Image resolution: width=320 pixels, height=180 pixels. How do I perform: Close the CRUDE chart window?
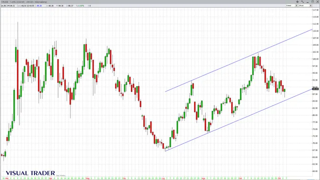click(x=317, y=1)
